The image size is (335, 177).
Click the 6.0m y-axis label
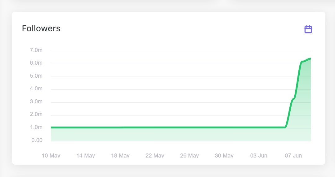(x=36, y=63)
